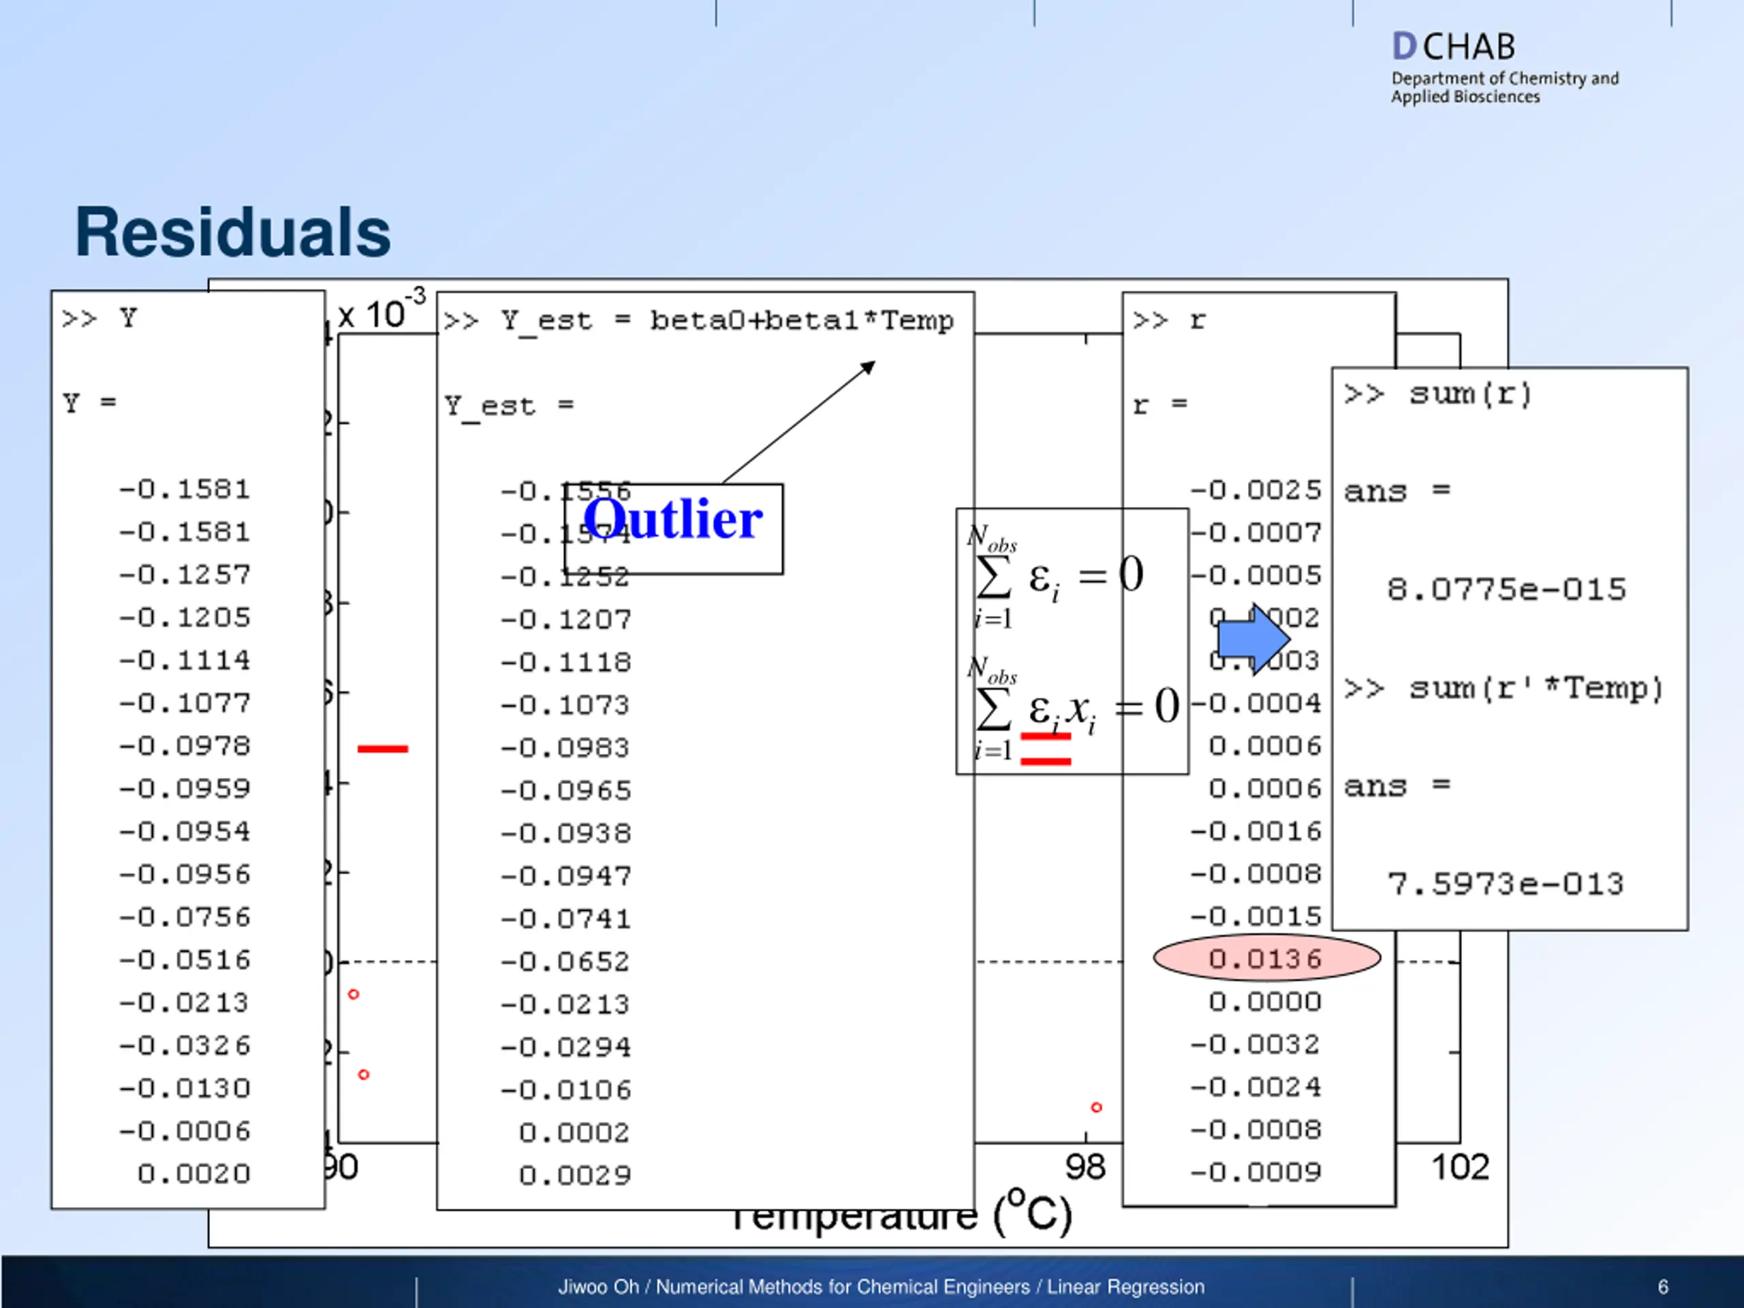Select the result 7.5973e-013
1744x1308 pixels.
(x=1506, y=884)
